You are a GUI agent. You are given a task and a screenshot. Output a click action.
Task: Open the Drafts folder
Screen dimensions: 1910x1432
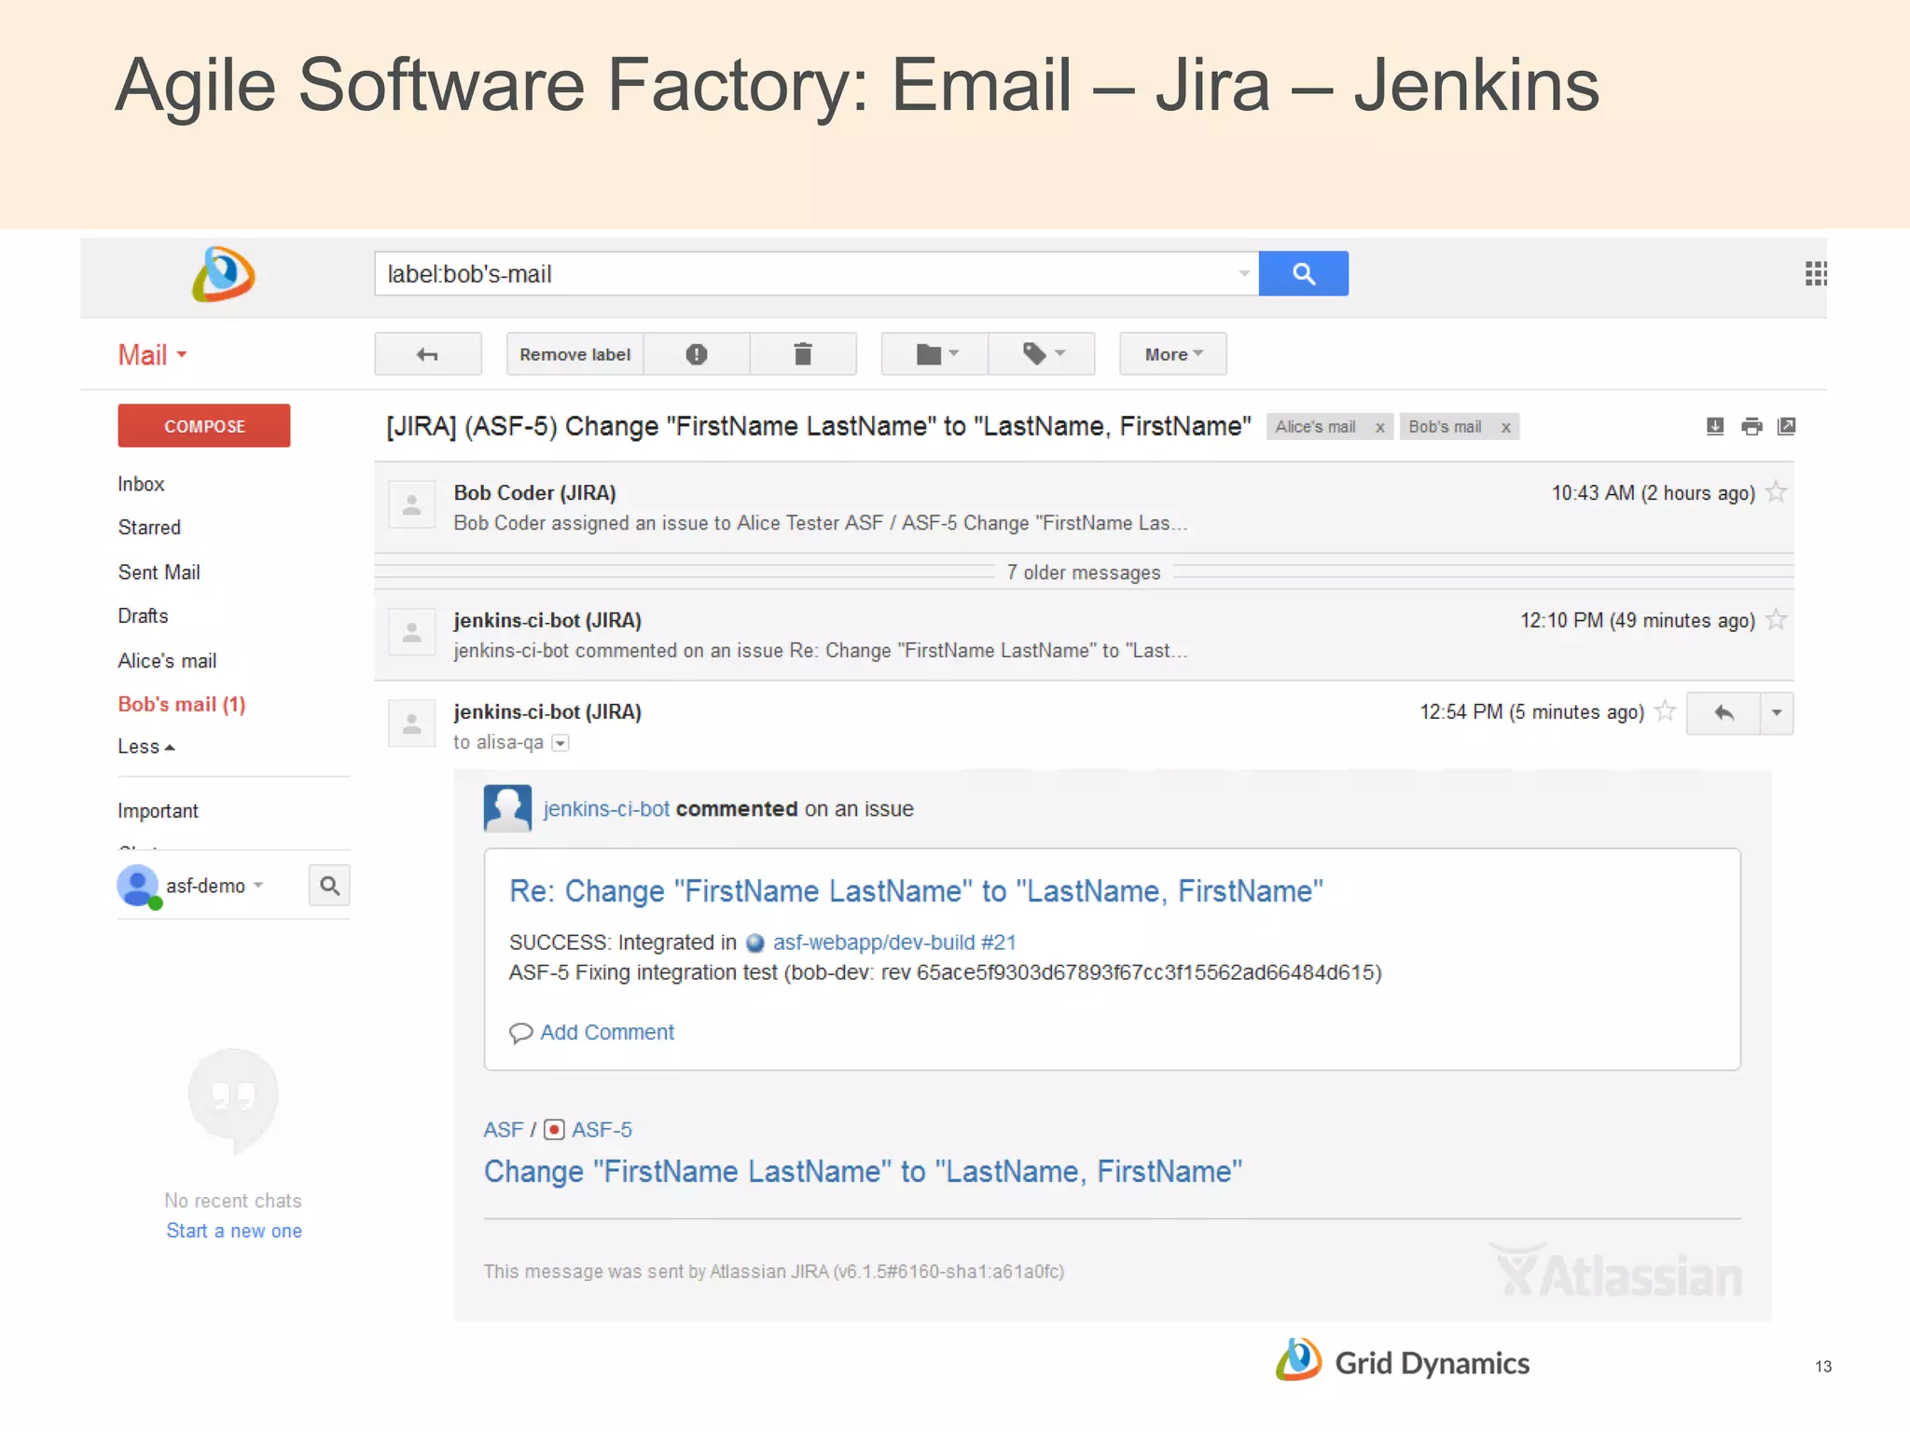[143, 616]
